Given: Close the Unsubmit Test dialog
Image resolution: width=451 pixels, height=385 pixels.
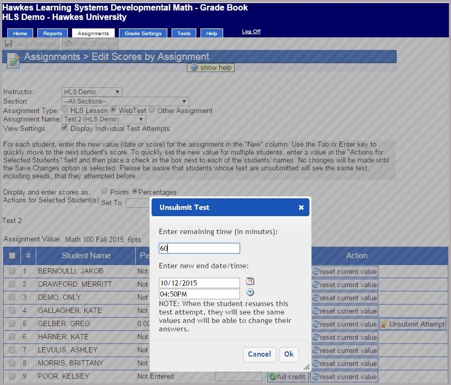Looking at the screenshot, I should [x=301, y=207].
